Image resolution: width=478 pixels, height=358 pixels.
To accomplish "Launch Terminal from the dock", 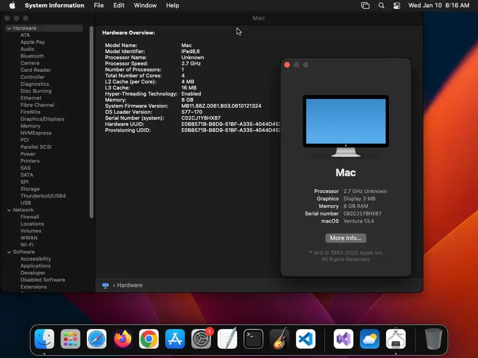I will (x=253, y=339).
